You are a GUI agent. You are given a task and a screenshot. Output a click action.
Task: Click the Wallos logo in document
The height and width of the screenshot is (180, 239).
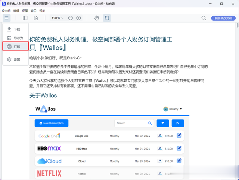point(46,109)
